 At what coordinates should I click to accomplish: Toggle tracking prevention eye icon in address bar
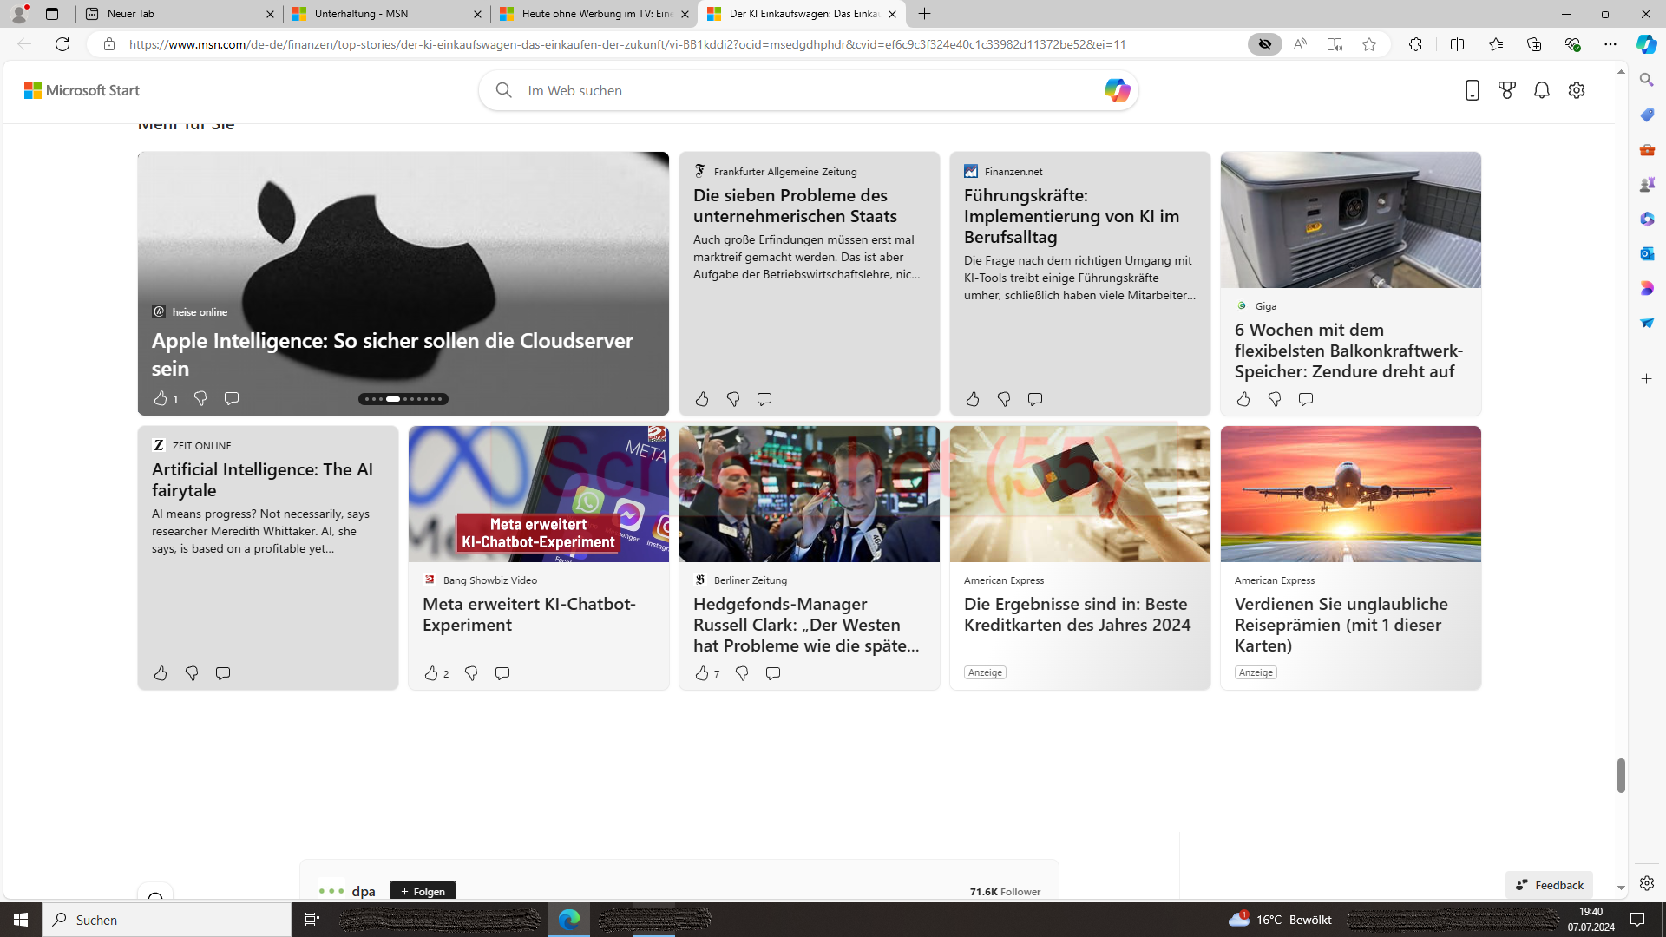click(x=1264, y=44)
